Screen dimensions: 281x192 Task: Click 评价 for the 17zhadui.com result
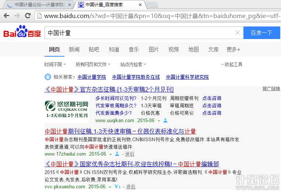pos(130,154)
